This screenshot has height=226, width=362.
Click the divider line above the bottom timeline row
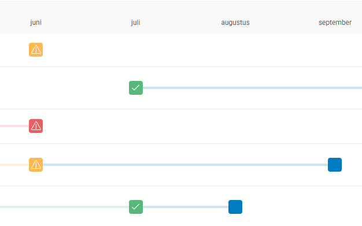point(181,186)
